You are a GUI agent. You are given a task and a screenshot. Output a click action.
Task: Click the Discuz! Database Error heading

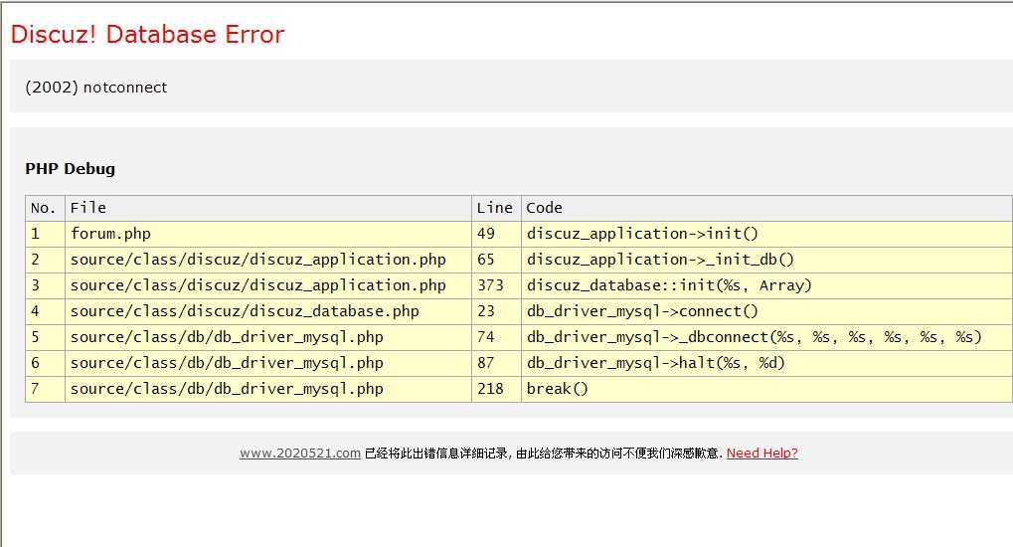click(147, 34)
